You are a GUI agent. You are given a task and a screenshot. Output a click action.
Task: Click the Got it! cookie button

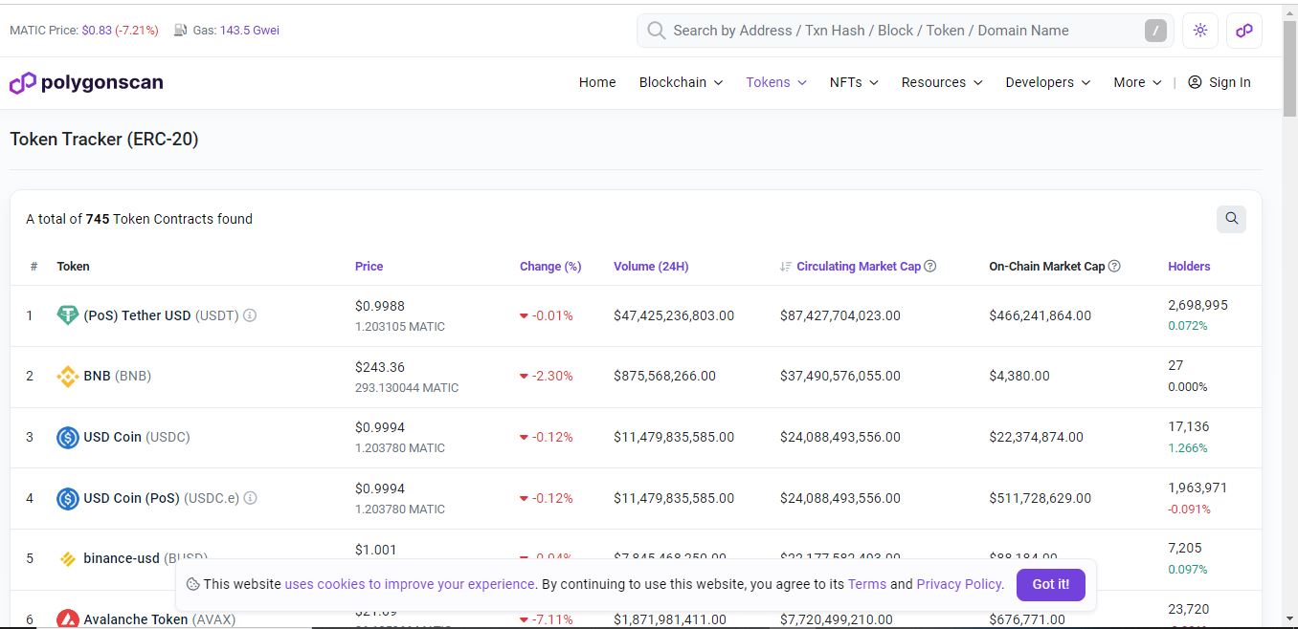coord(1050,584)
